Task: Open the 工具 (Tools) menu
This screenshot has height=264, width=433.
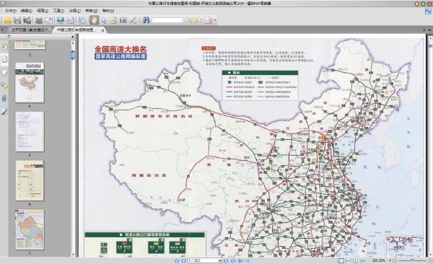Action: pos(58,11)
